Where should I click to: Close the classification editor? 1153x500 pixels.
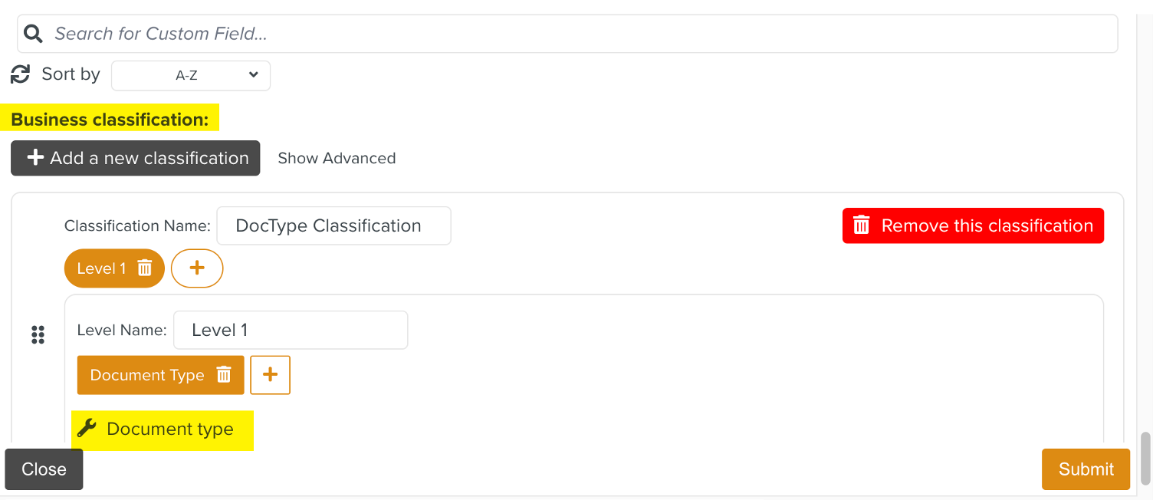pos(44,469)
